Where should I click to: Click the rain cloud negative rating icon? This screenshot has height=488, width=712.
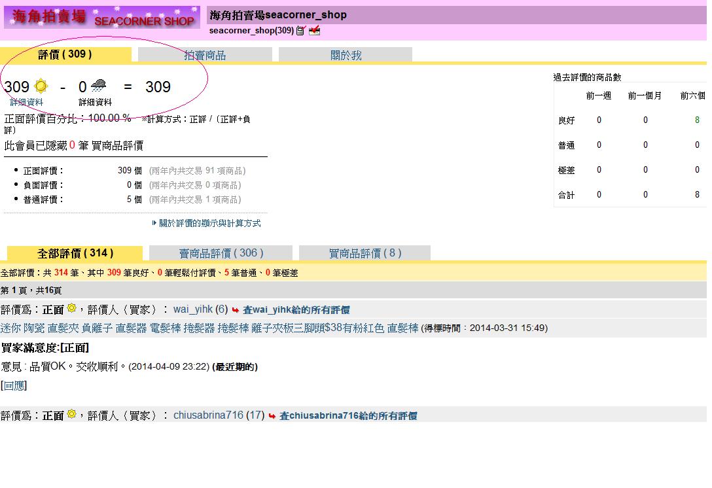[99, 86]
